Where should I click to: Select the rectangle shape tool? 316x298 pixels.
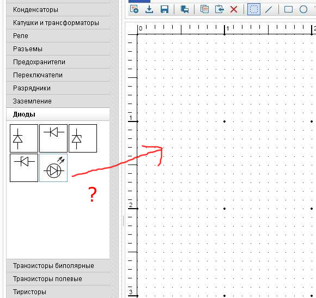tap(288, 9)
